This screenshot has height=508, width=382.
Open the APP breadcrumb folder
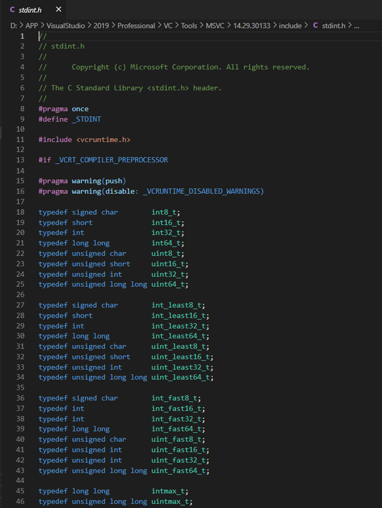coord(32,26)
